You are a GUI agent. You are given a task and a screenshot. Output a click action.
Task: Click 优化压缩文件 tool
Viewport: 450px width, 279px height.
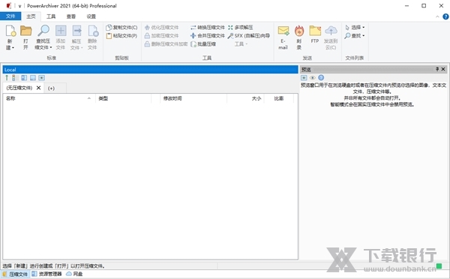point(161,28)
